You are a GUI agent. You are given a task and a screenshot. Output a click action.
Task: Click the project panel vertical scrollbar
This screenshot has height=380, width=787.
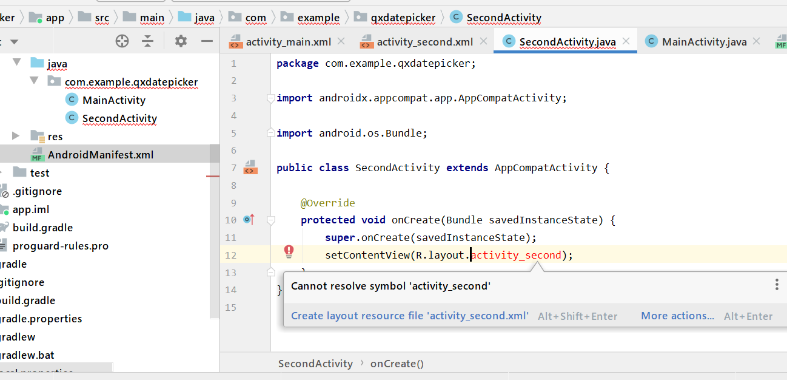click(215, 231)
